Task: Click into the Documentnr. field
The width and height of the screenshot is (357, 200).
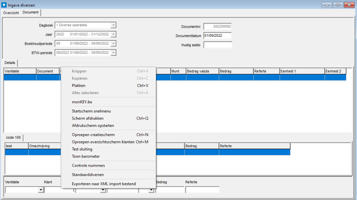Action: pos(218,26)
